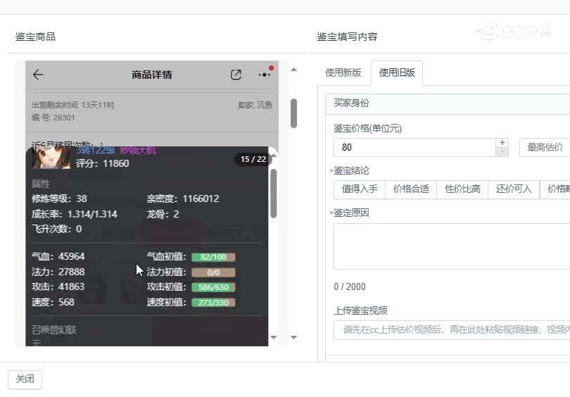570x397 pixels.
Task: Click the inner popup scrollbar thumb
Action: (274, 194)
